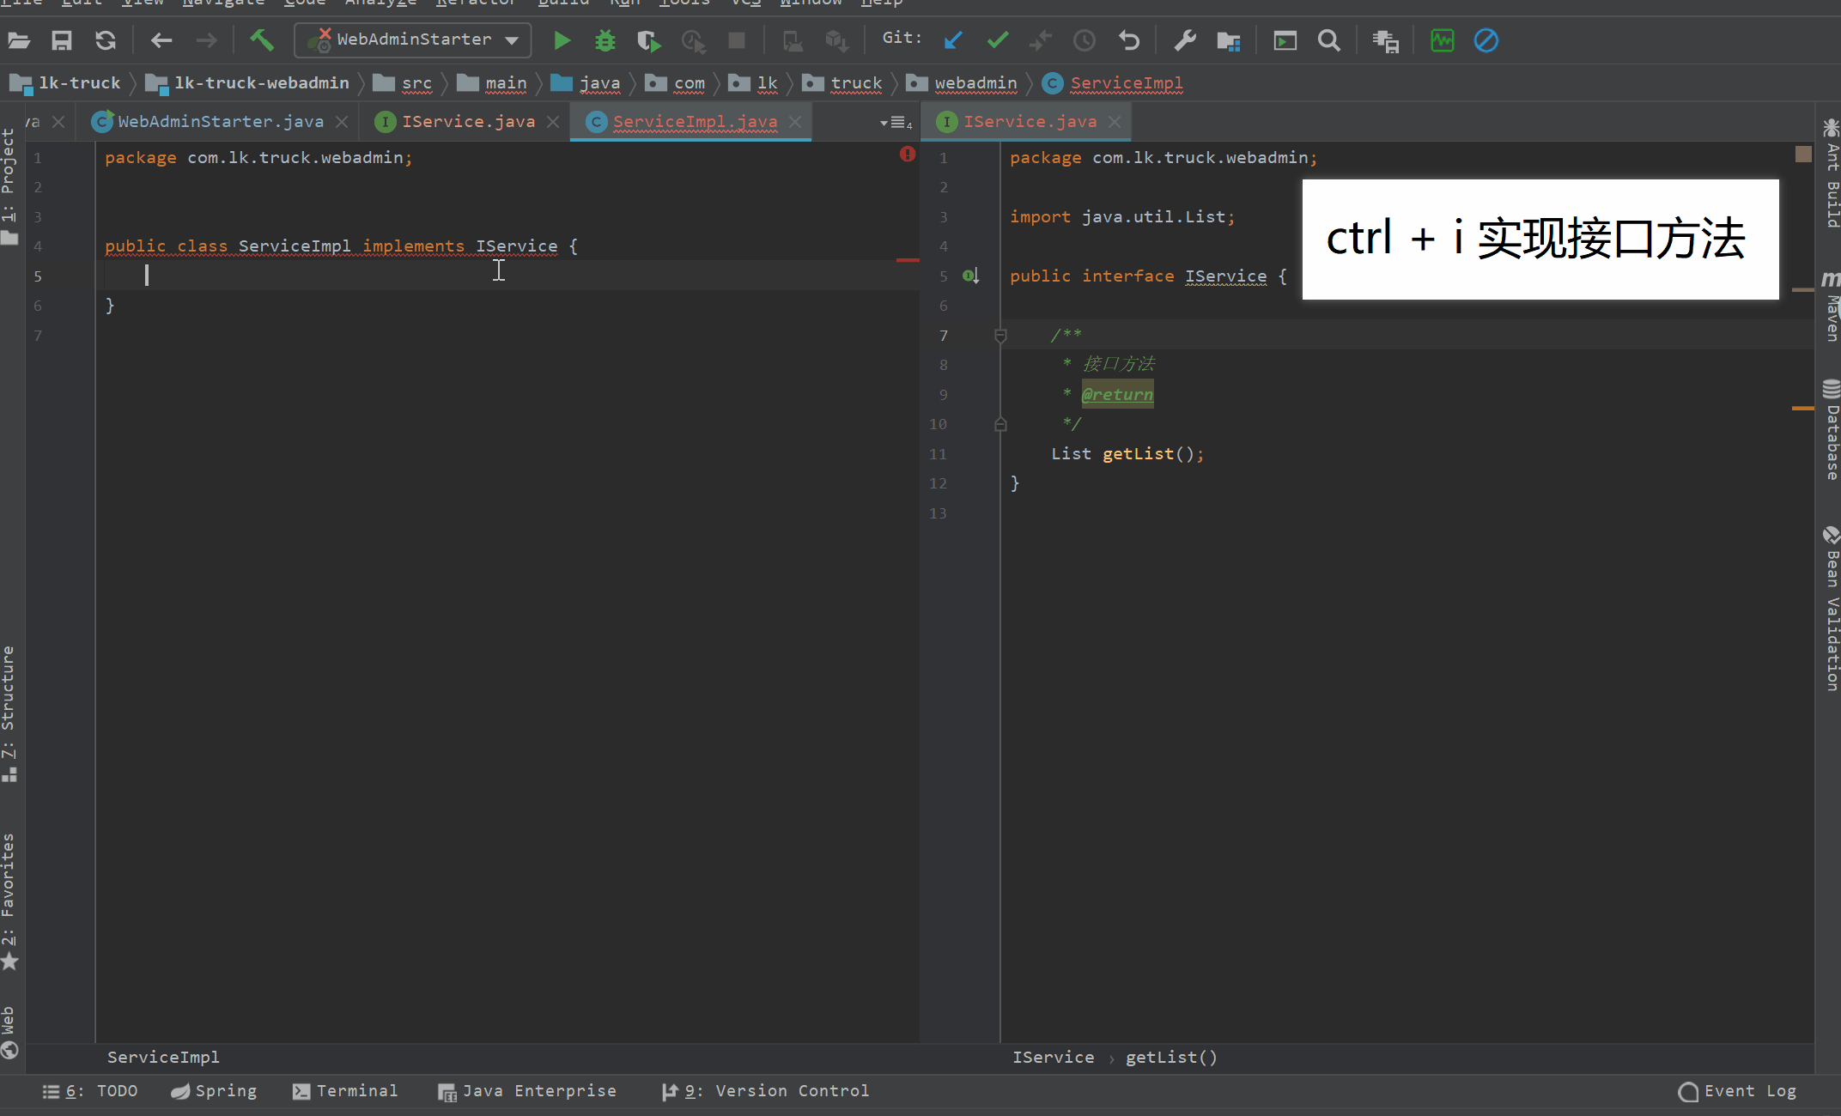Open Search Everywhere magnifier
1841x1116 pixels.
1328,40
